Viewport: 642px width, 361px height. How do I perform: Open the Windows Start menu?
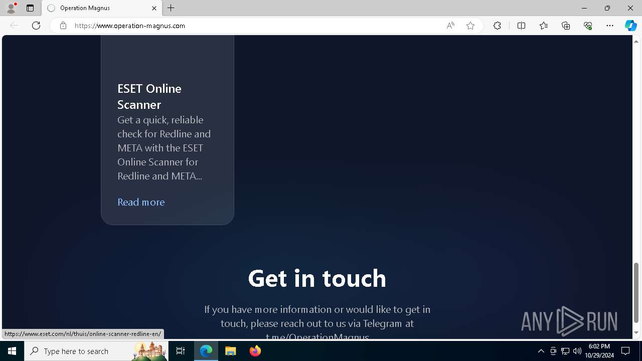(12, 351)
